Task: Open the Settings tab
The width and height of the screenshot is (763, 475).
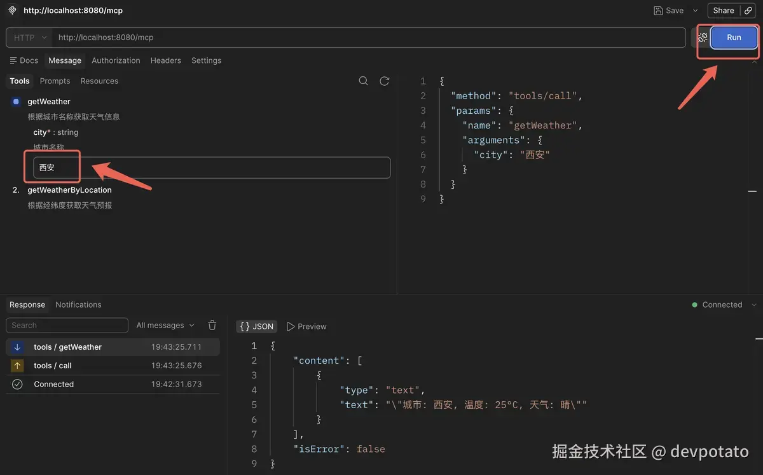Action: pos(207,60)
